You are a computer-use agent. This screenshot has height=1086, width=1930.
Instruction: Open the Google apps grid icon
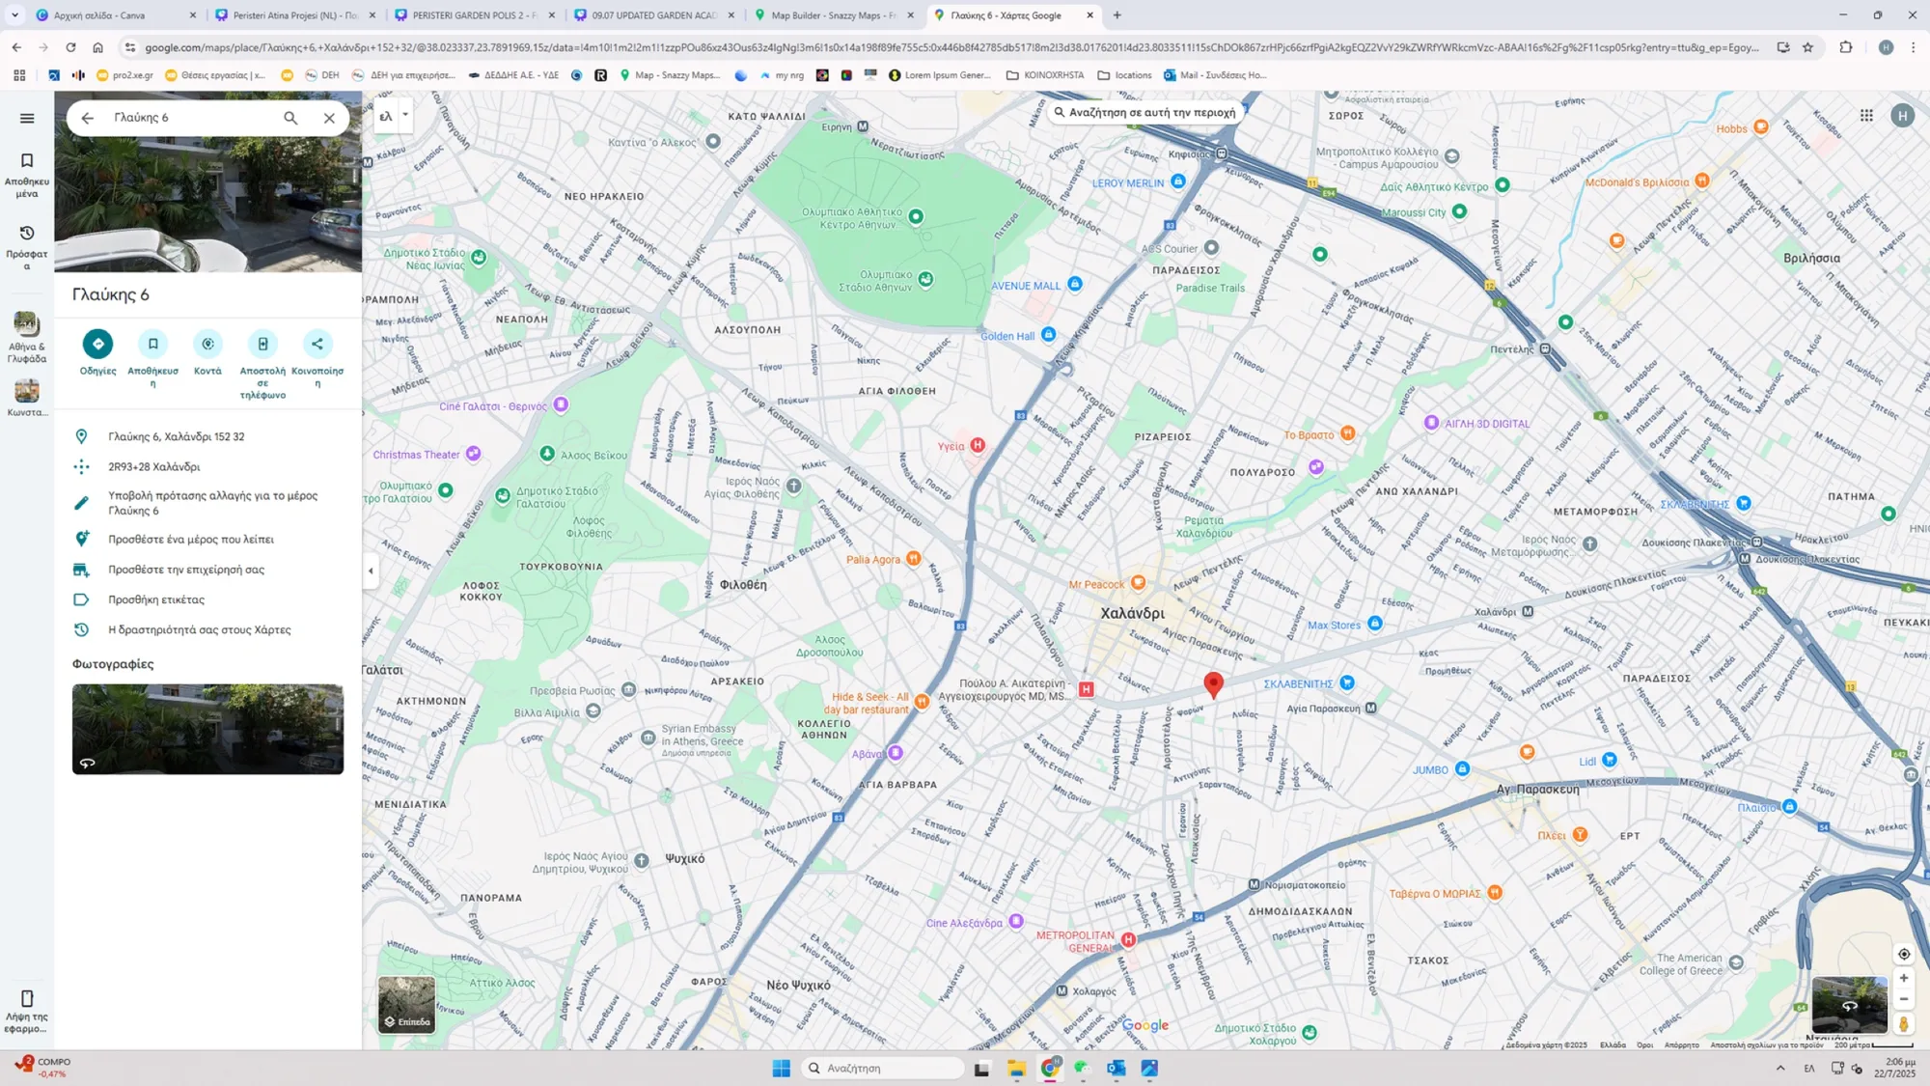(x=1866, y=116)
